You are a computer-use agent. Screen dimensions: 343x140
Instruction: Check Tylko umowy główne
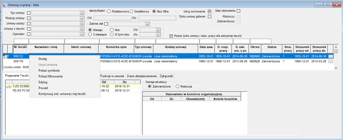[x=210, y=16]
